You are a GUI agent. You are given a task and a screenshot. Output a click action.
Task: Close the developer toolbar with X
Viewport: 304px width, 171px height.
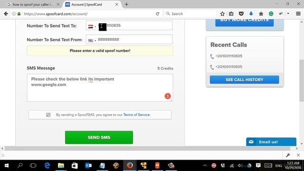[x=298, y=155]
